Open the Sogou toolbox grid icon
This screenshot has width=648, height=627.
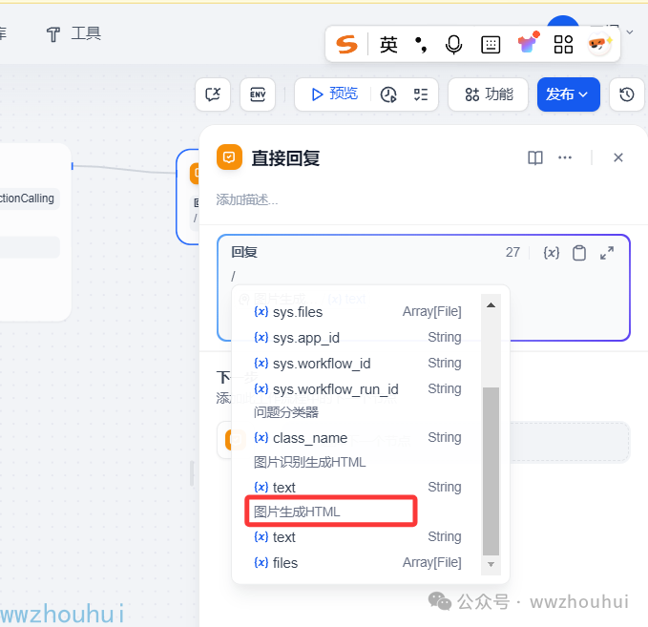[563, 45]
